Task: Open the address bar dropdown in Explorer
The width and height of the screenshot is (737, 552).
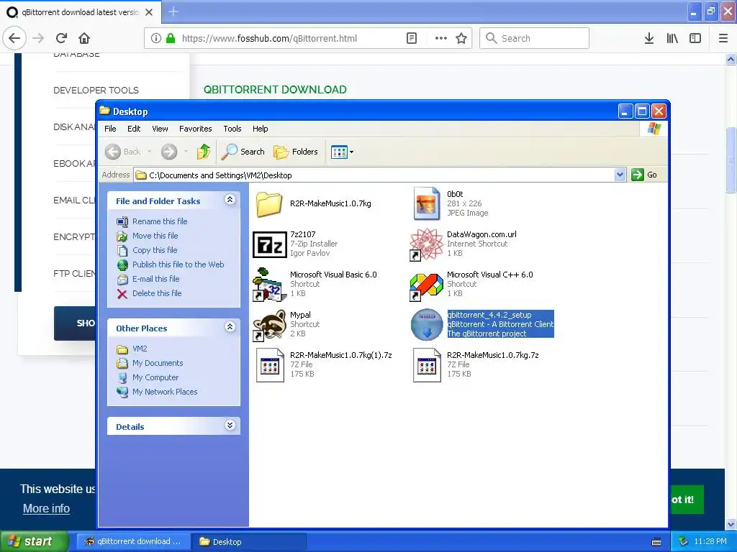Action: pos(620,175)
